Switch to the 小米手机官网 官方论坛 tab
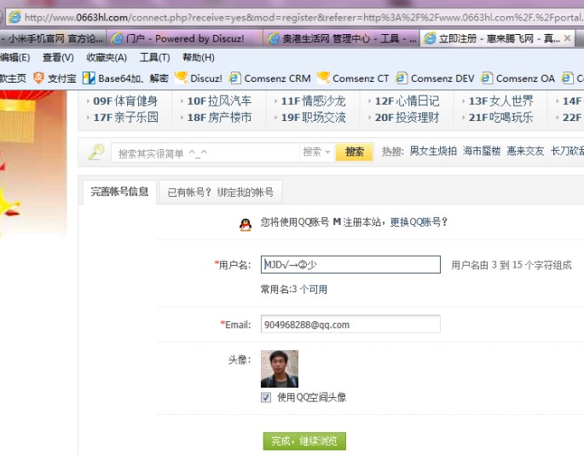Image resolution: width=584 pixels, height=455 pixels. [52, 38]
